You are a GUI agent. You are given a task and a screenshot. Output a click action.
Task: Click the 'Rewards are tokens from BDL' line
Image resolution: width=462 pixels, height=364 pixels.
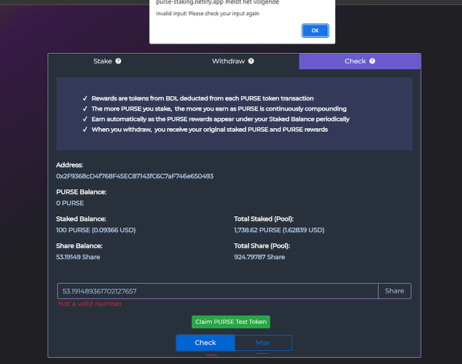tap(203, 98)
